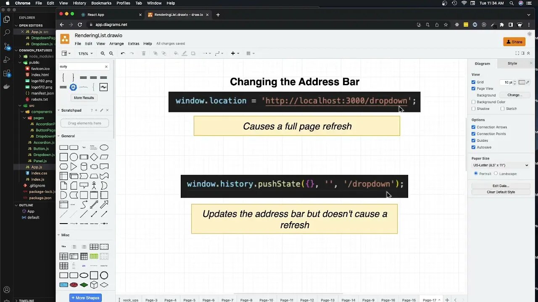Select the cylinder shape in General
This screenshot has height=302, width=538.
(84, 167)
